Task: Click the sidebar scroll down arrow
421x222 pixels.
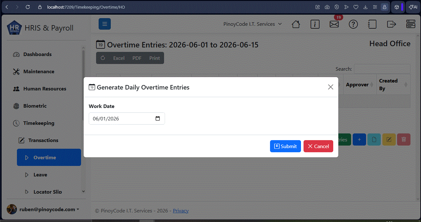Action: click(84, 191)
